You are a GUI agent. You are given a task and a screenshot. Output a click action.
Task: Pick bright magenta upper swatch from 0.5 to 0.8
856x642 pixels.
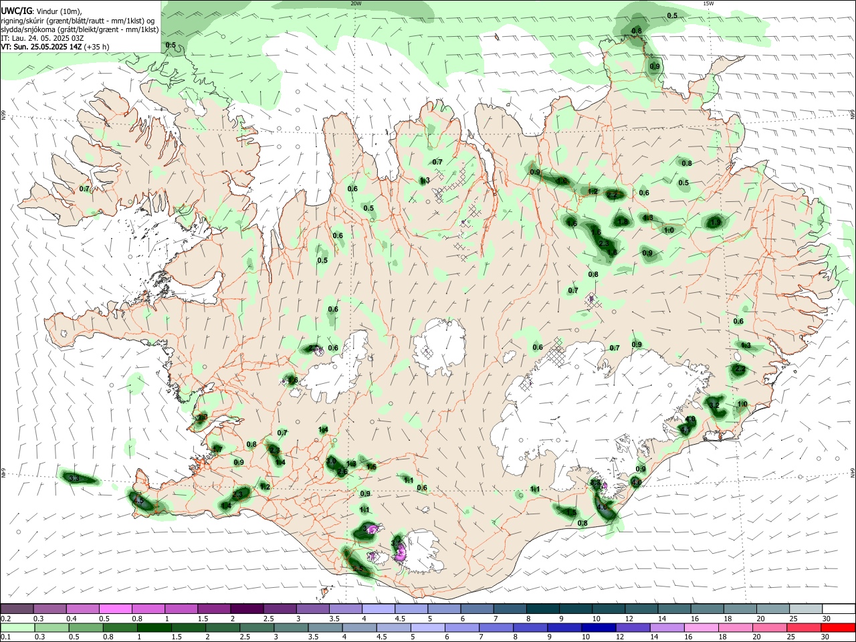(x=115, y=609)
